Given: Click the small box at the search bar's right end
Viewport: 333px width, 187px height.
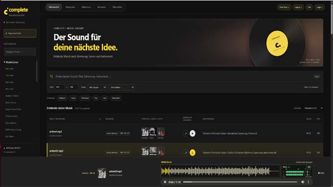Looking at the screenshot, I should pyautogui.click(x=317, y=76).
